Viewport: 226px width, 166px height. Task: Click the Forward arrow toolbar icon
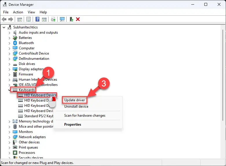click(x=11, y=19)
